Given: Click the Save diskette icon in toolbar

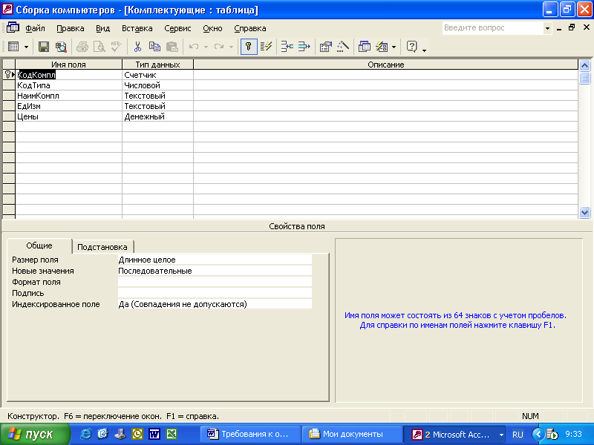Looking at the screenshot, I should coord(44,47).
